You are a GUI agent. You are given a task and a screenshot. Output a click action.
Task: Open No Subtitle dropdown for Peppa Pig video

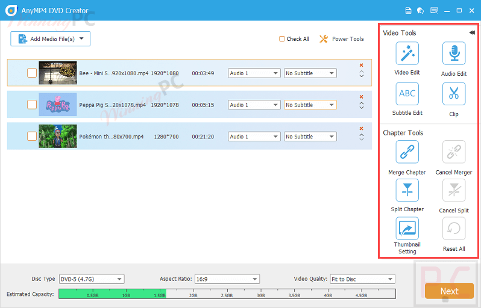(310, 105)
